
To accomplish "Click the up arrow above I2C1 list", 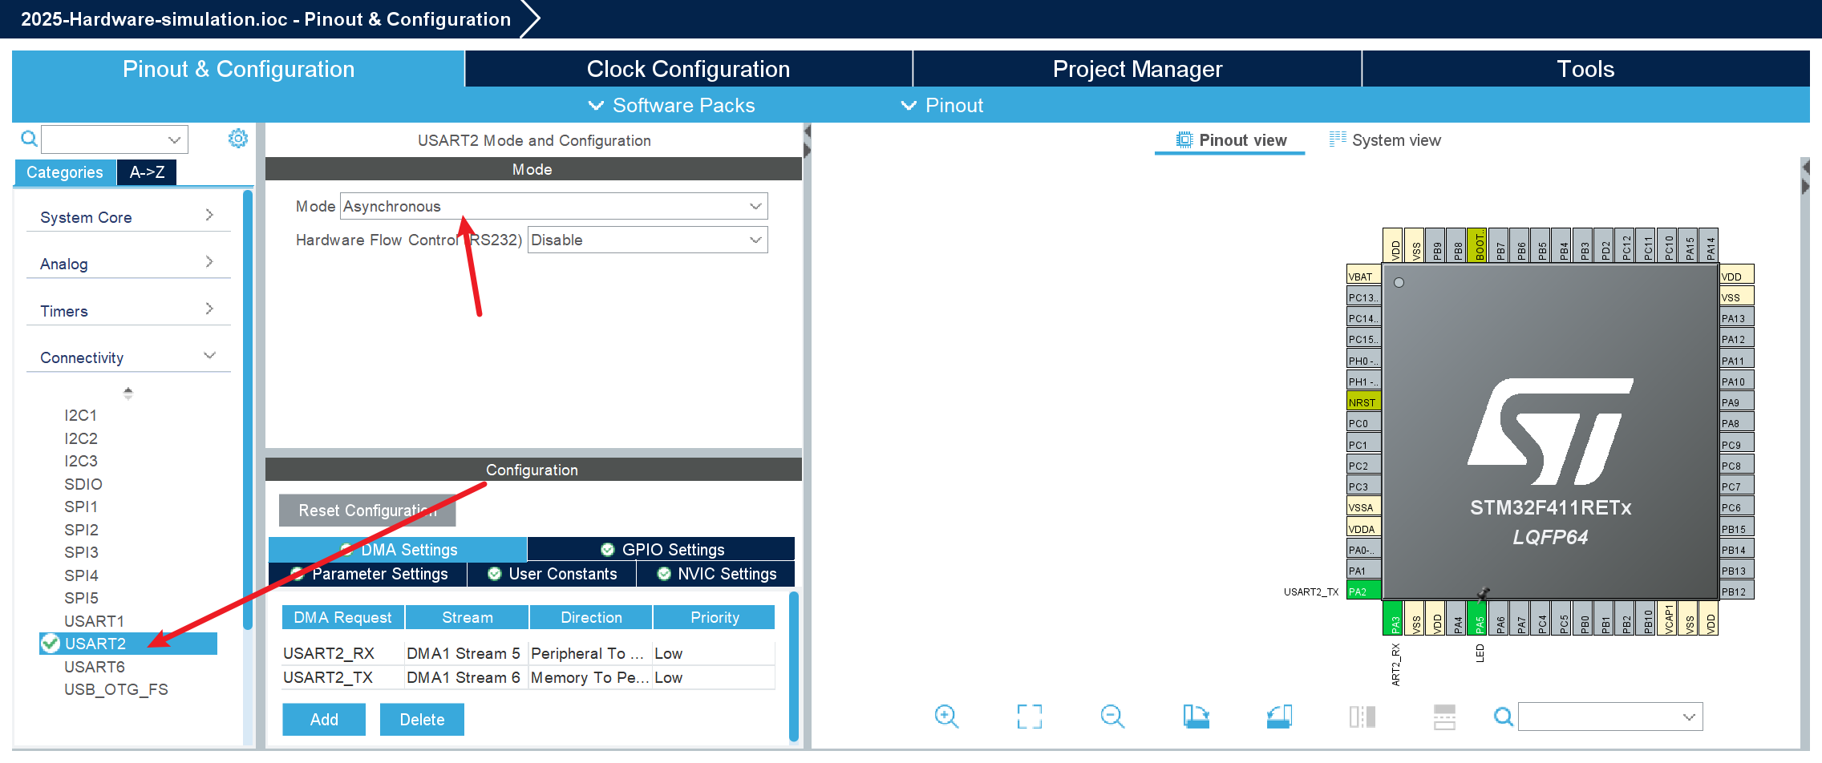I will tap(128, 393).
